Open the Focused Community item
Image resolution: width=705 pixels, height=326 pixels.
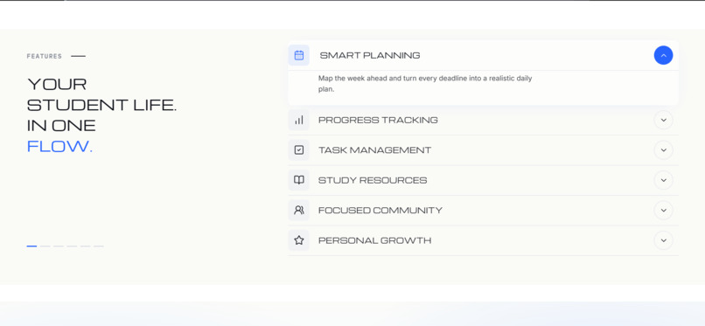(483, 210)
